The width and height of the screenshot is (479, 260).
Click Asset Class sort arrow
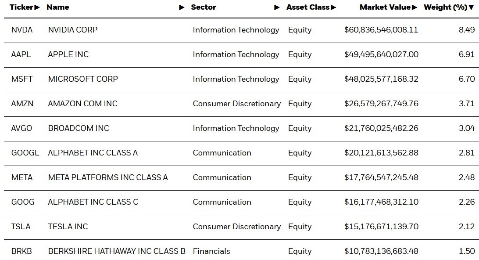tap(333, 7)
